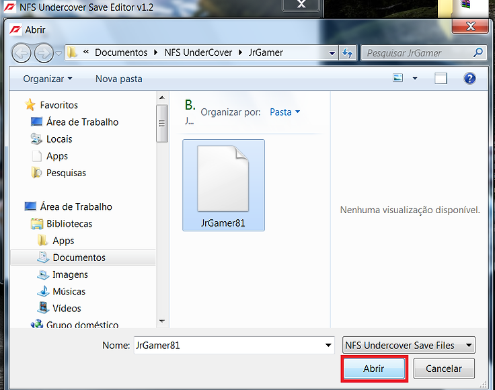This screenshot has height=390, width=495.
Task: Change view with the view mode icon
Action: pos(397,78)
